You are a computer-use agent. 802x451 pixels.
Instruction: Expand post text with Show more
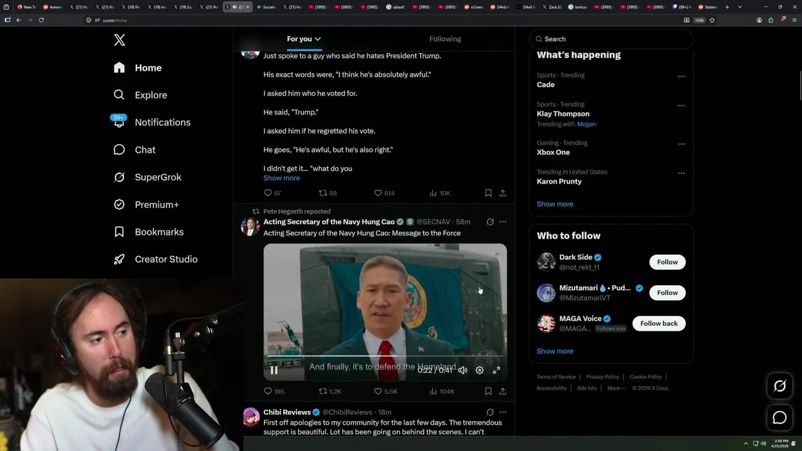coord(281,178)
